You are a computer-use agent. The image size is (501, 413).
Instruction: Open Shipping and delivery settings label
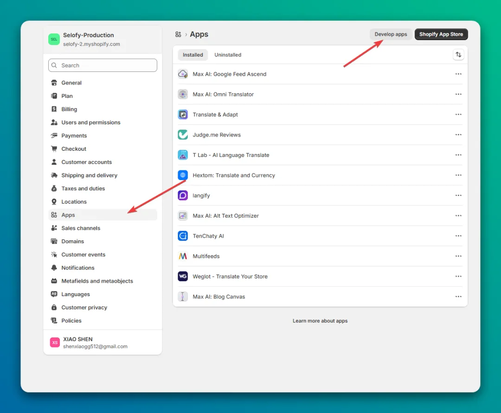click(89, 175)
